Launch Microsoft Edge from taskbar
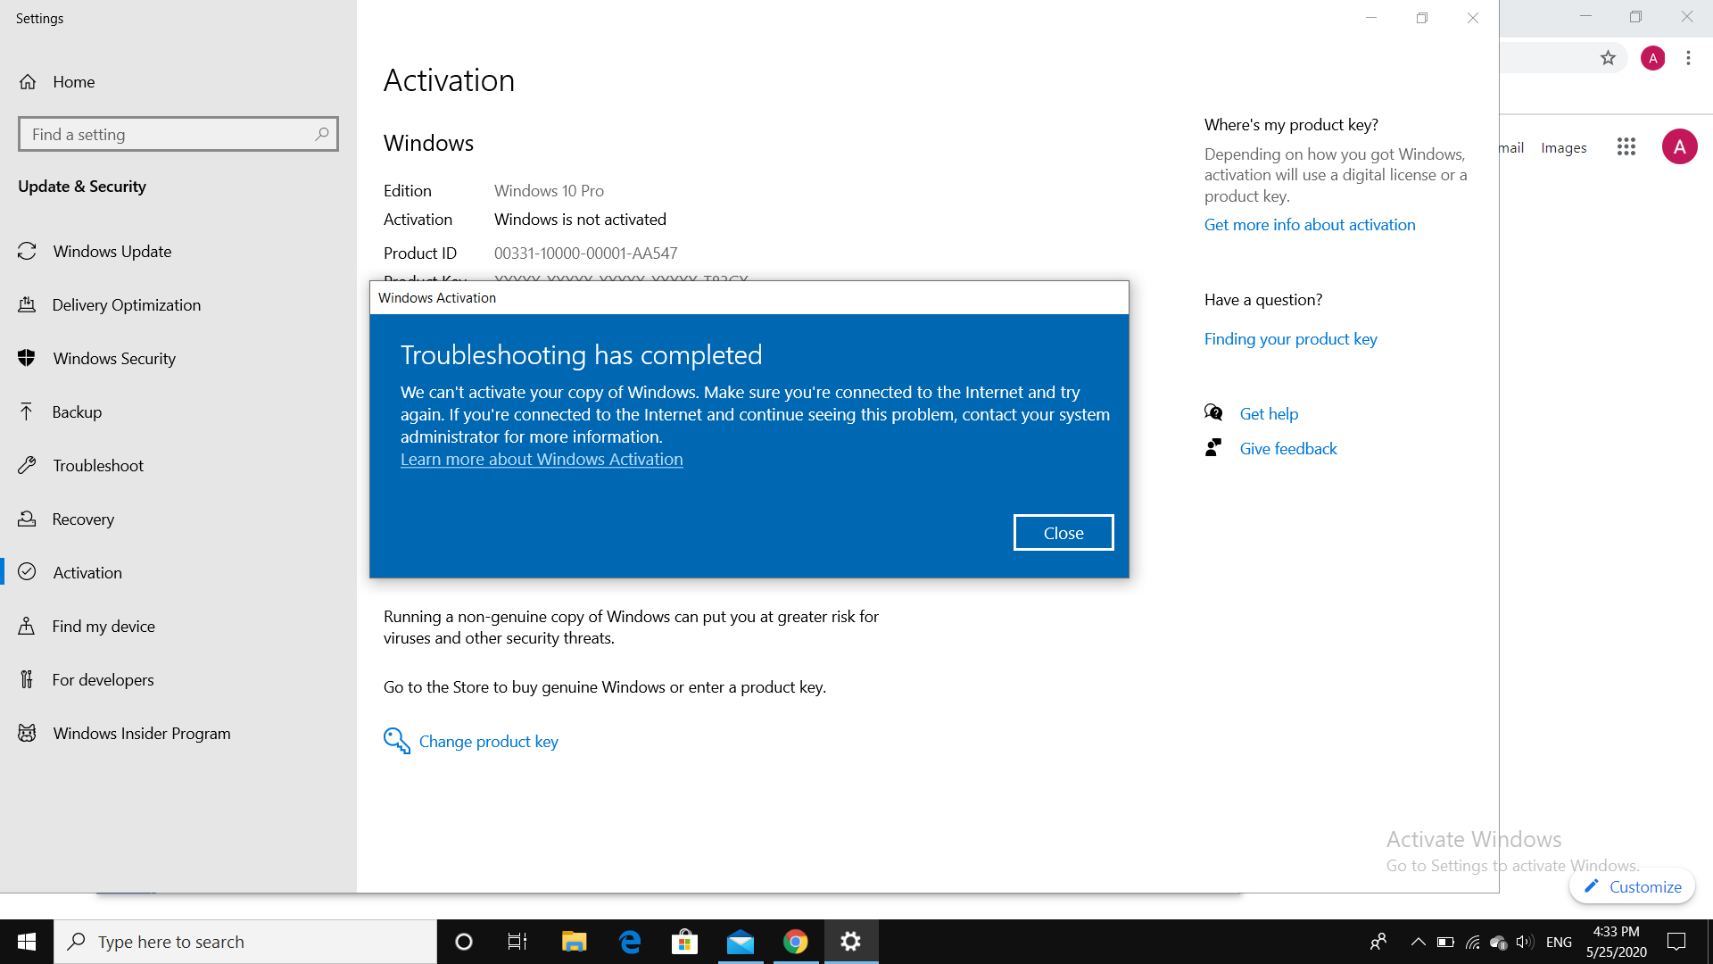The height and width of the screenshot is (964, 1713). point(630,942)
